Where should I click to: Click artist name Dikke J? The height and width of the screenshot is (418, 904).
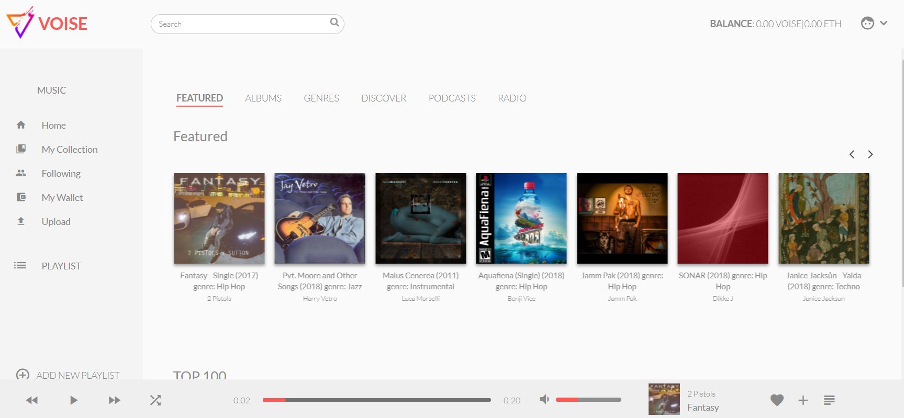[723, 299]
